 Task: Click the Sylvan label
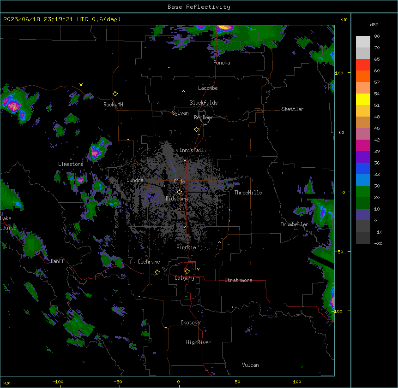[180, 113]
